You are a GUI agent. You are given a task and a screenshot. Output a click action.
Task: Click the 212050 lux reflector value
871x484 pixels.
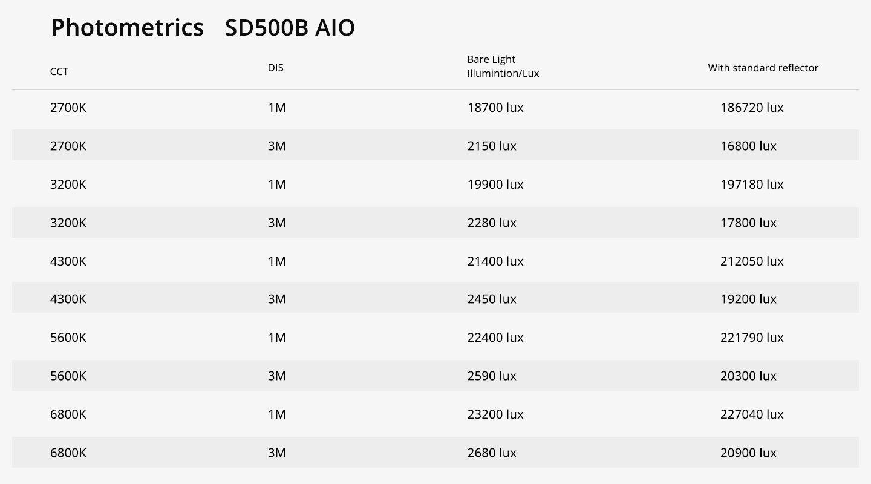(752, 261)
